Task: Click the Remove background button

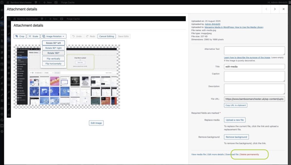Action: [236, 137]
